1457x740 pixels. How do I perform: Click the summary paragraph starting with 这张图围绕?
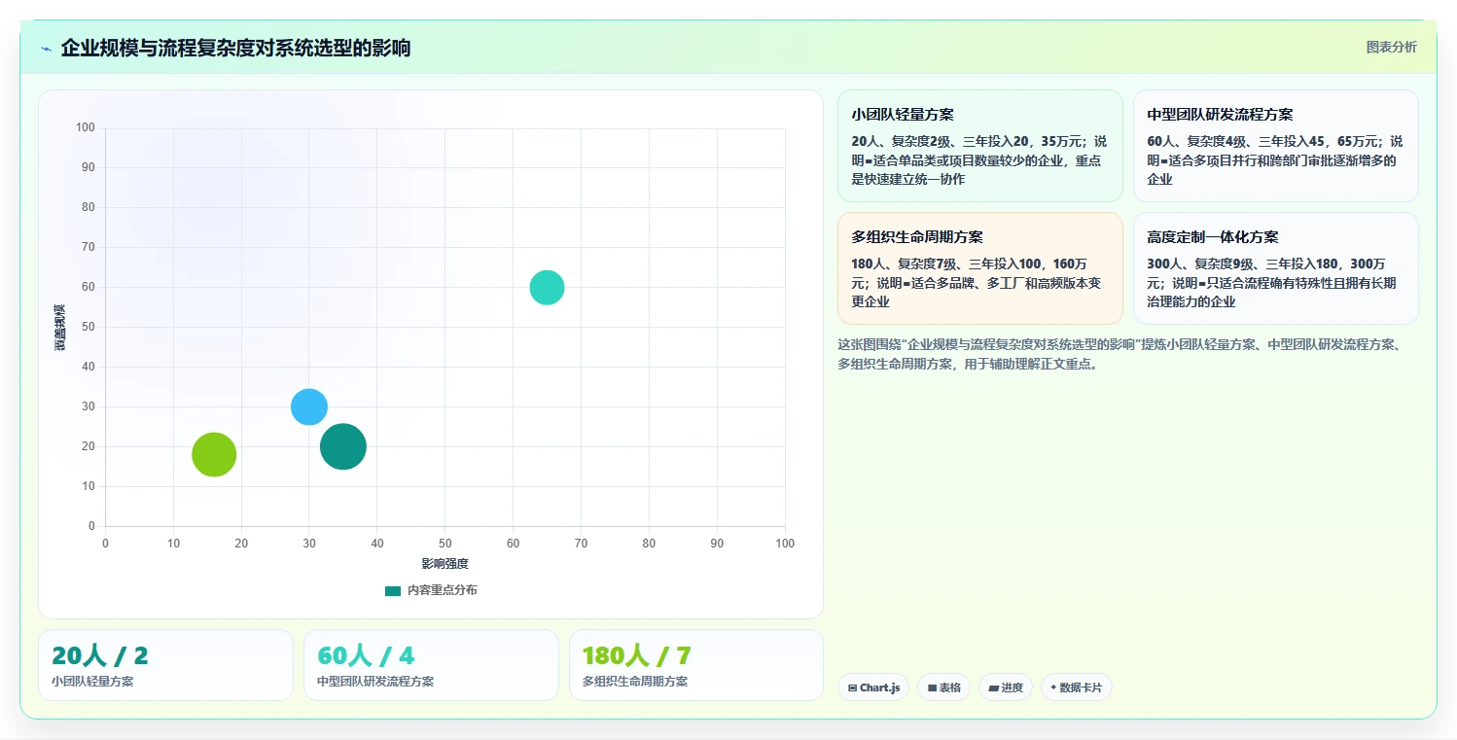click(1120, 355)
